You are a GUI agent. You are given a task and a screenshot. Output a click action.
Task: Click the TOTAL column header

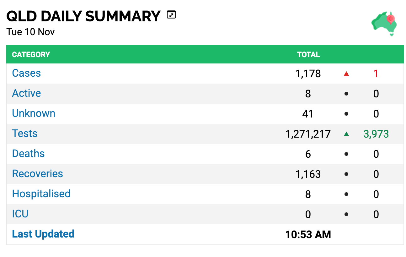coord(308,55)
